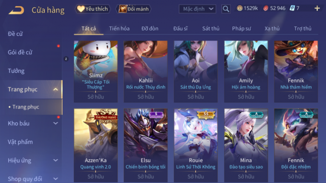
Task: Click the gold coin currency icon
Action: tap(239, 9)
